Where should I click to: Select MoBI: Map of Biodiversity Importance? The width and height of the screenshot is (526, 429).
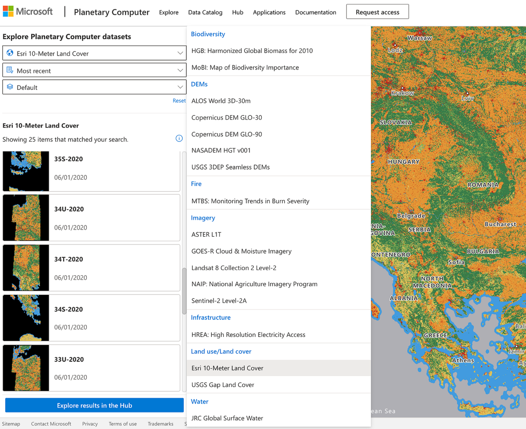tap(279, 67)
